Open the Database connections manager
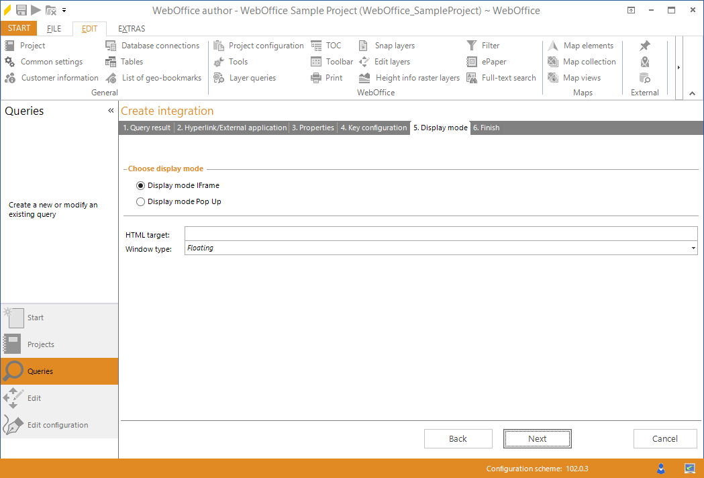The height and width of the screenshot is (478, 704). point(154,46)
